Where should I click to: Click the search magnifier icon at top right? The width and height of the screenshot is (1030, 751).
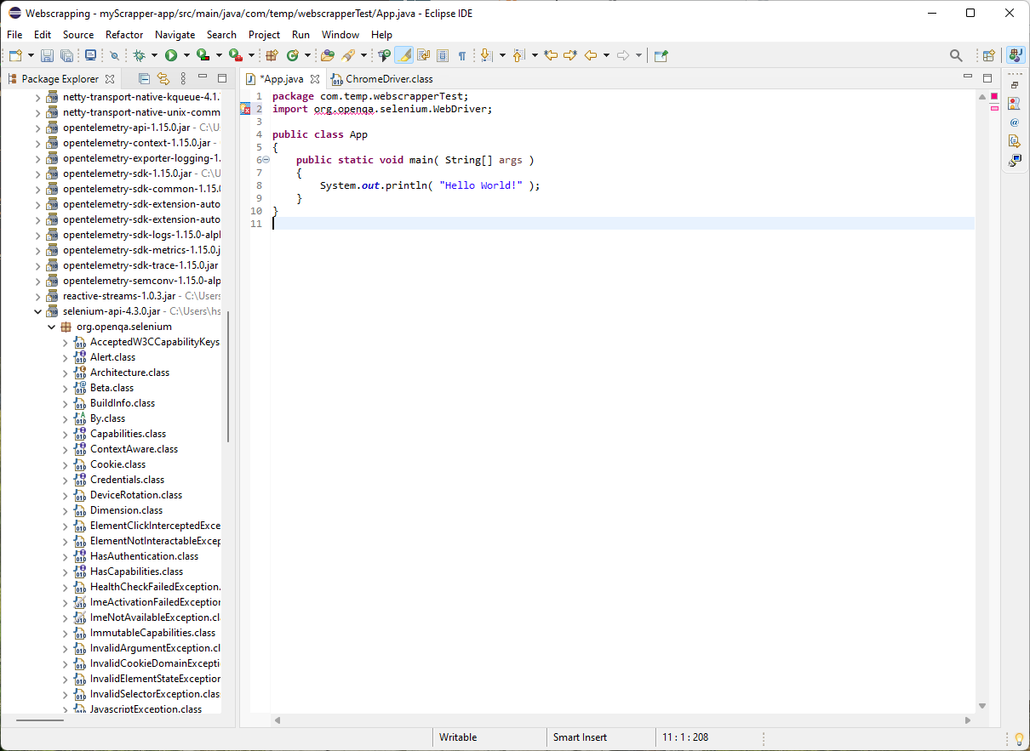956,55
